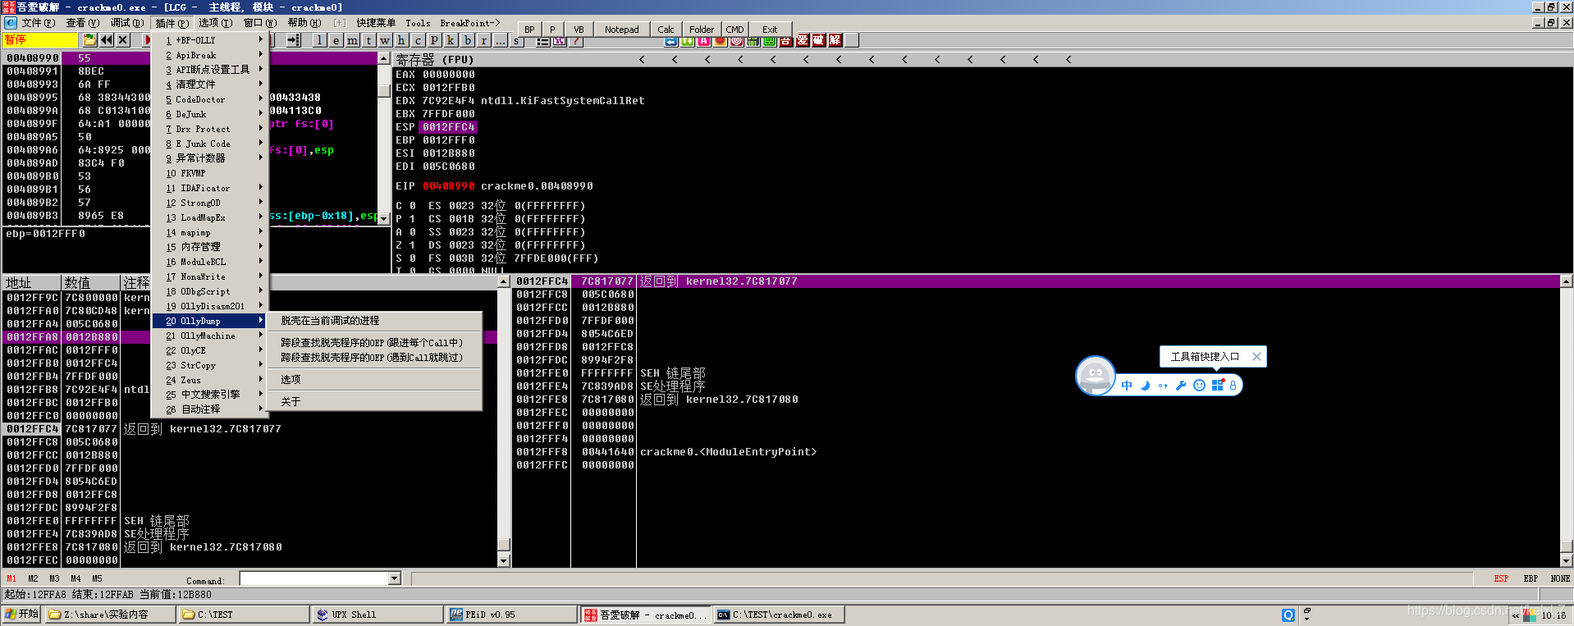Open patches window with 'P' icon

(435, 40)
